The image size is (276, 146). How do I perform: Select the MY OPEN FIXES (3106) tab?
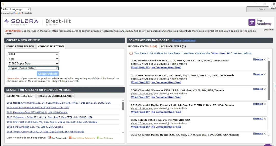[x=142, y=46]
